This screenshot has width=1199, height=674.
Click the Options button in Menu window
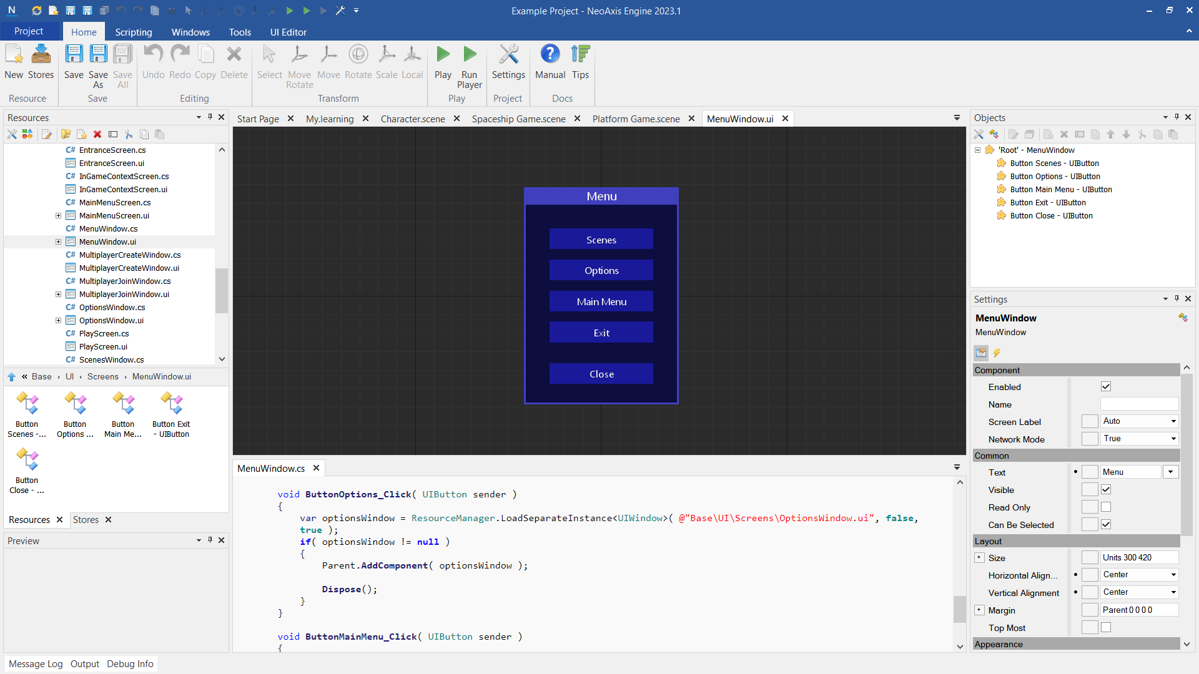[x=601, y=270]
